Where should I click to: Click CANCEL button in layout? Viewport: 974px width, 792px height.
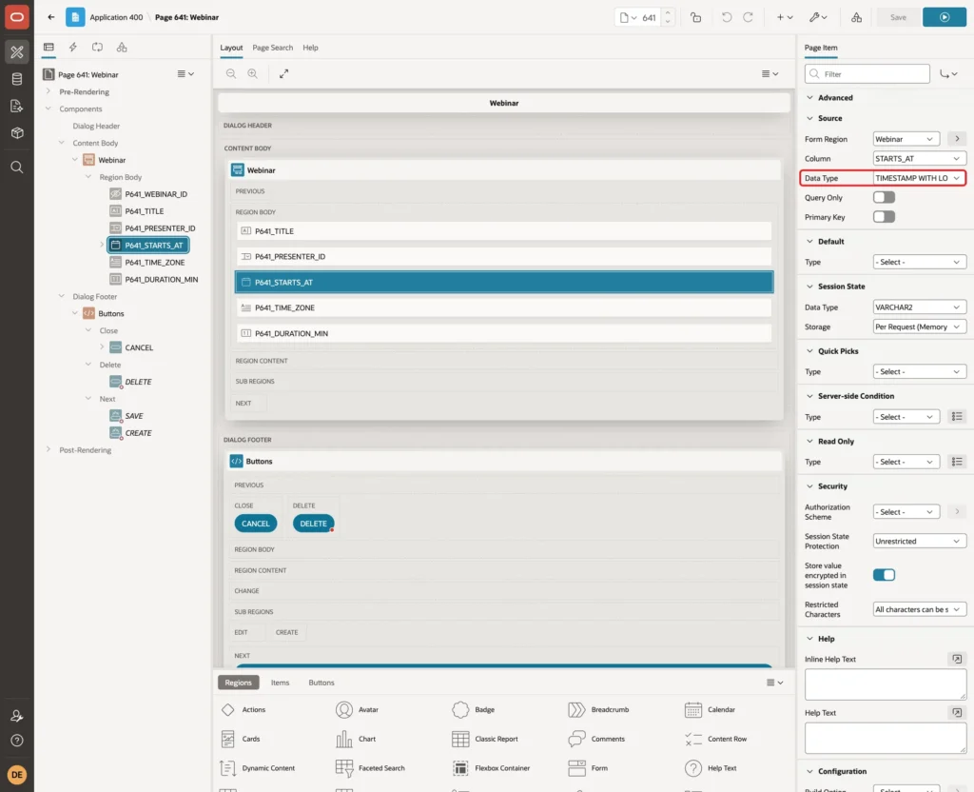click(255, 525)
